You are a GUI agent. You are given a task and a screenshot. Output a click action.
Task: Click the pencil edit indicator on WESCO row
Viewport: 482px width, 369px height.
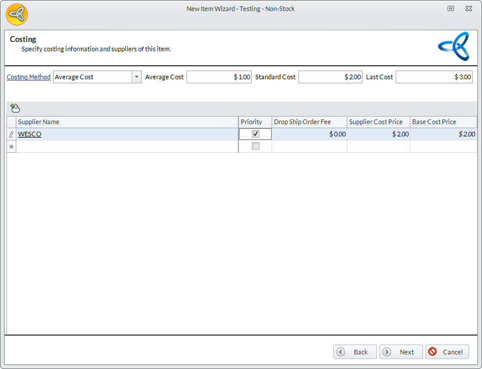tap(11, 134)
